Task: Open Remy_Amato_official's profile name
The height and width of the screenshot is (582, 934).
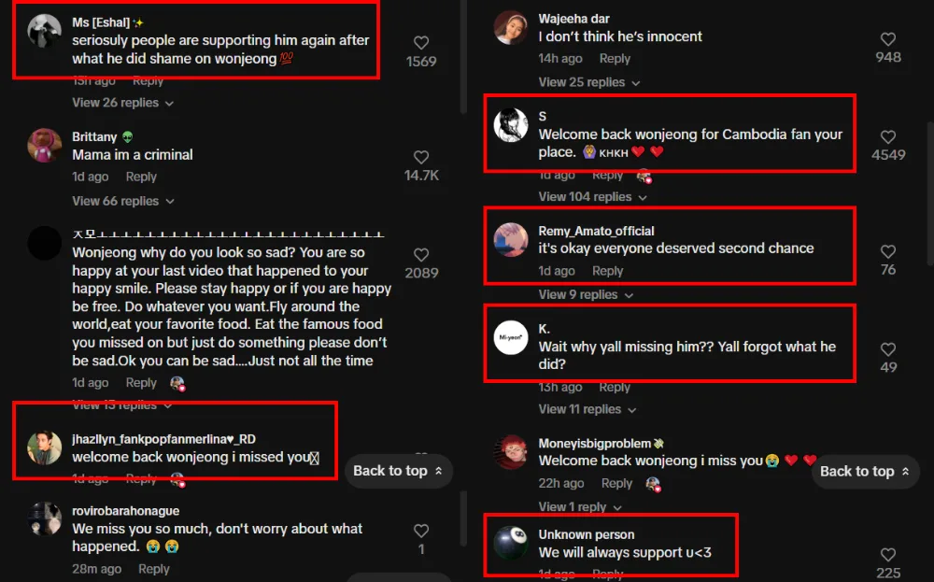Action: pos(596,231)
